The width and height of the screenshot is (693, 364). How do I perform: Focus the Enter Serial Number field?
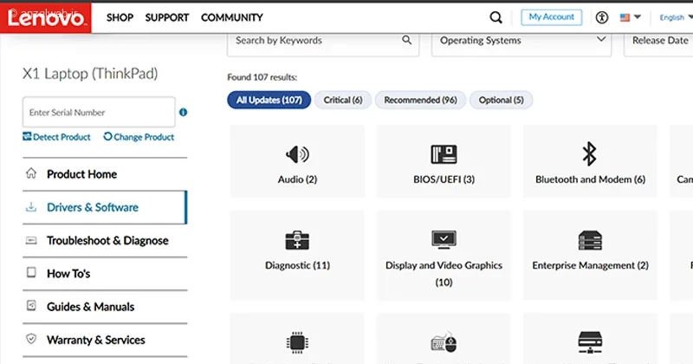[x=99, y=113]
